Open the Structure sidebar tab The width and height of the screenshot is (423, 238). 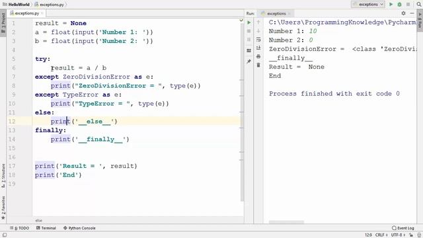coord(3,176)
